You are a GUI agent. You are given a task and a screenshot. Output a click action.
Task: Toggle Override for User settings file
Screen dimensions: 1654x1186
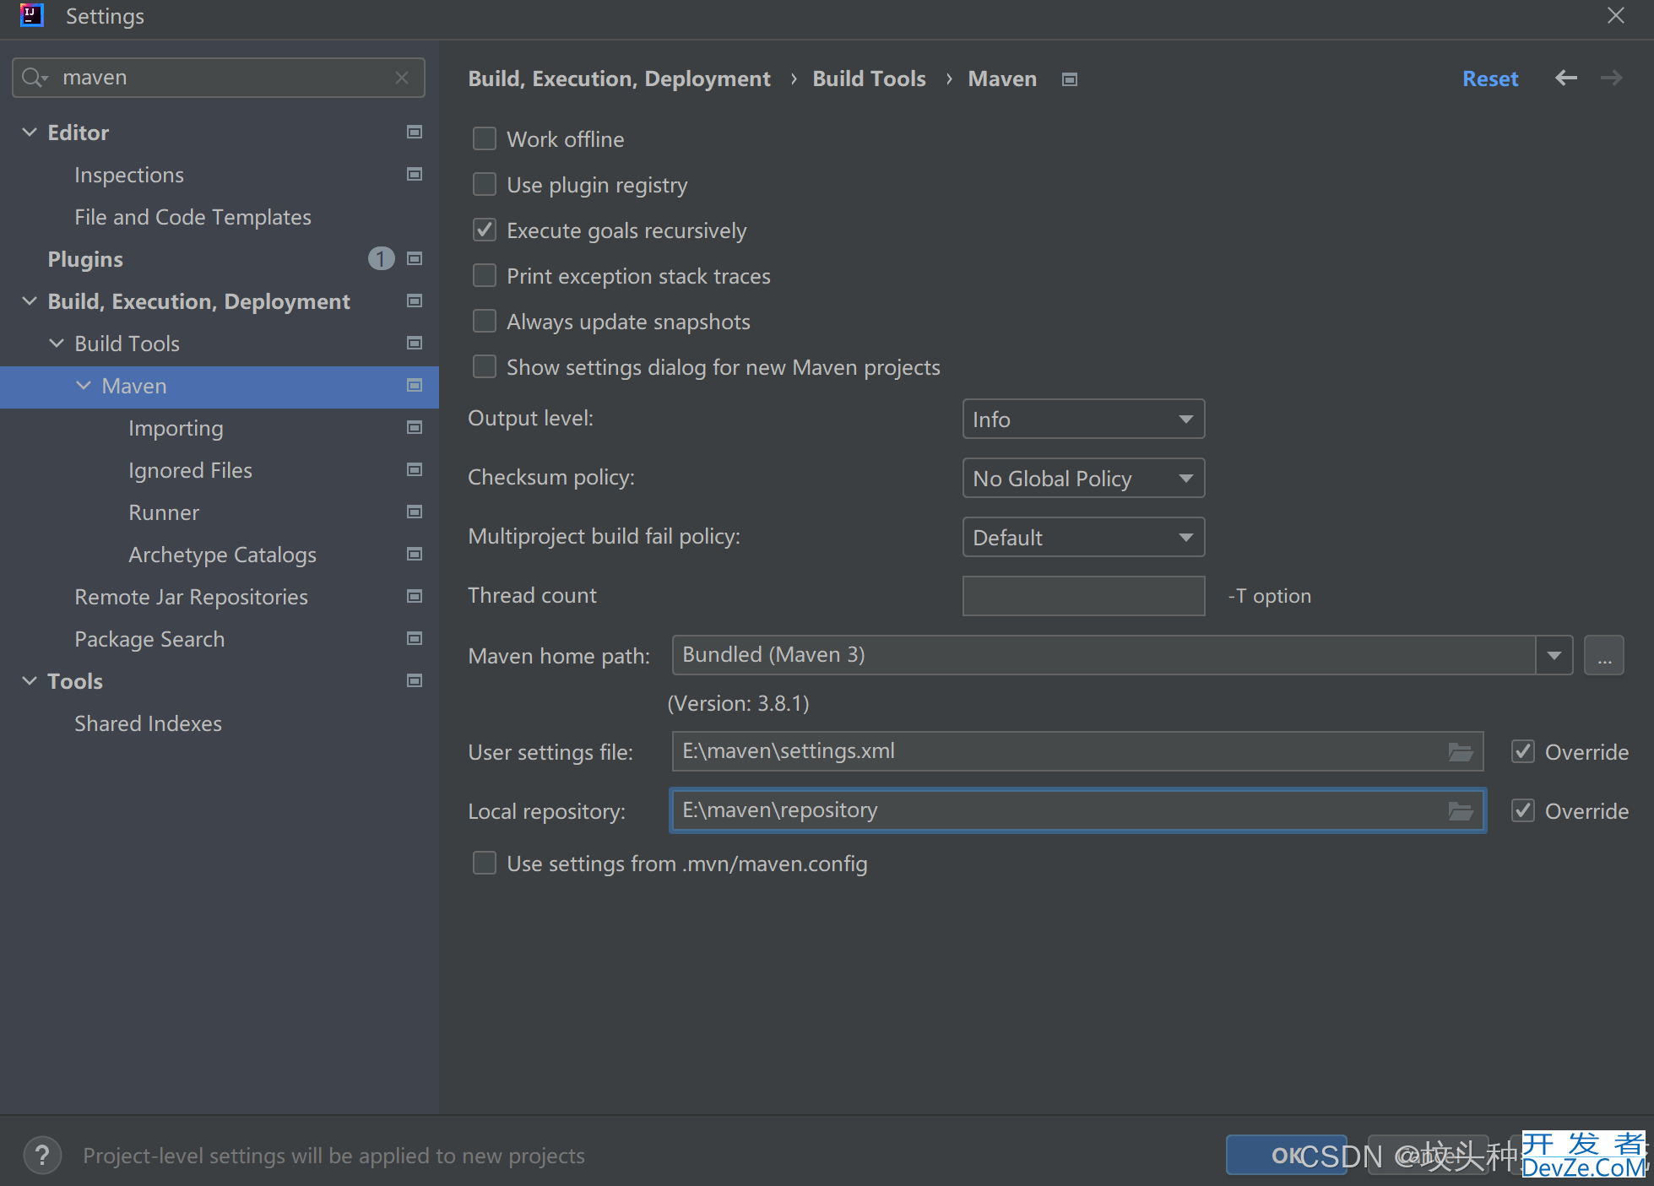pos(1523,751)
